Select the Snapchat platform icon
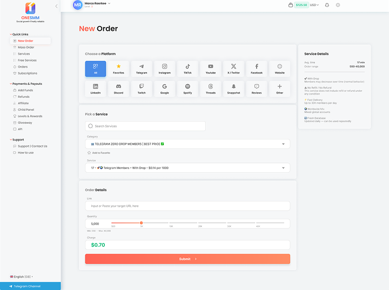This screenshot has height=290, width=389. click(x=234, y=89)
